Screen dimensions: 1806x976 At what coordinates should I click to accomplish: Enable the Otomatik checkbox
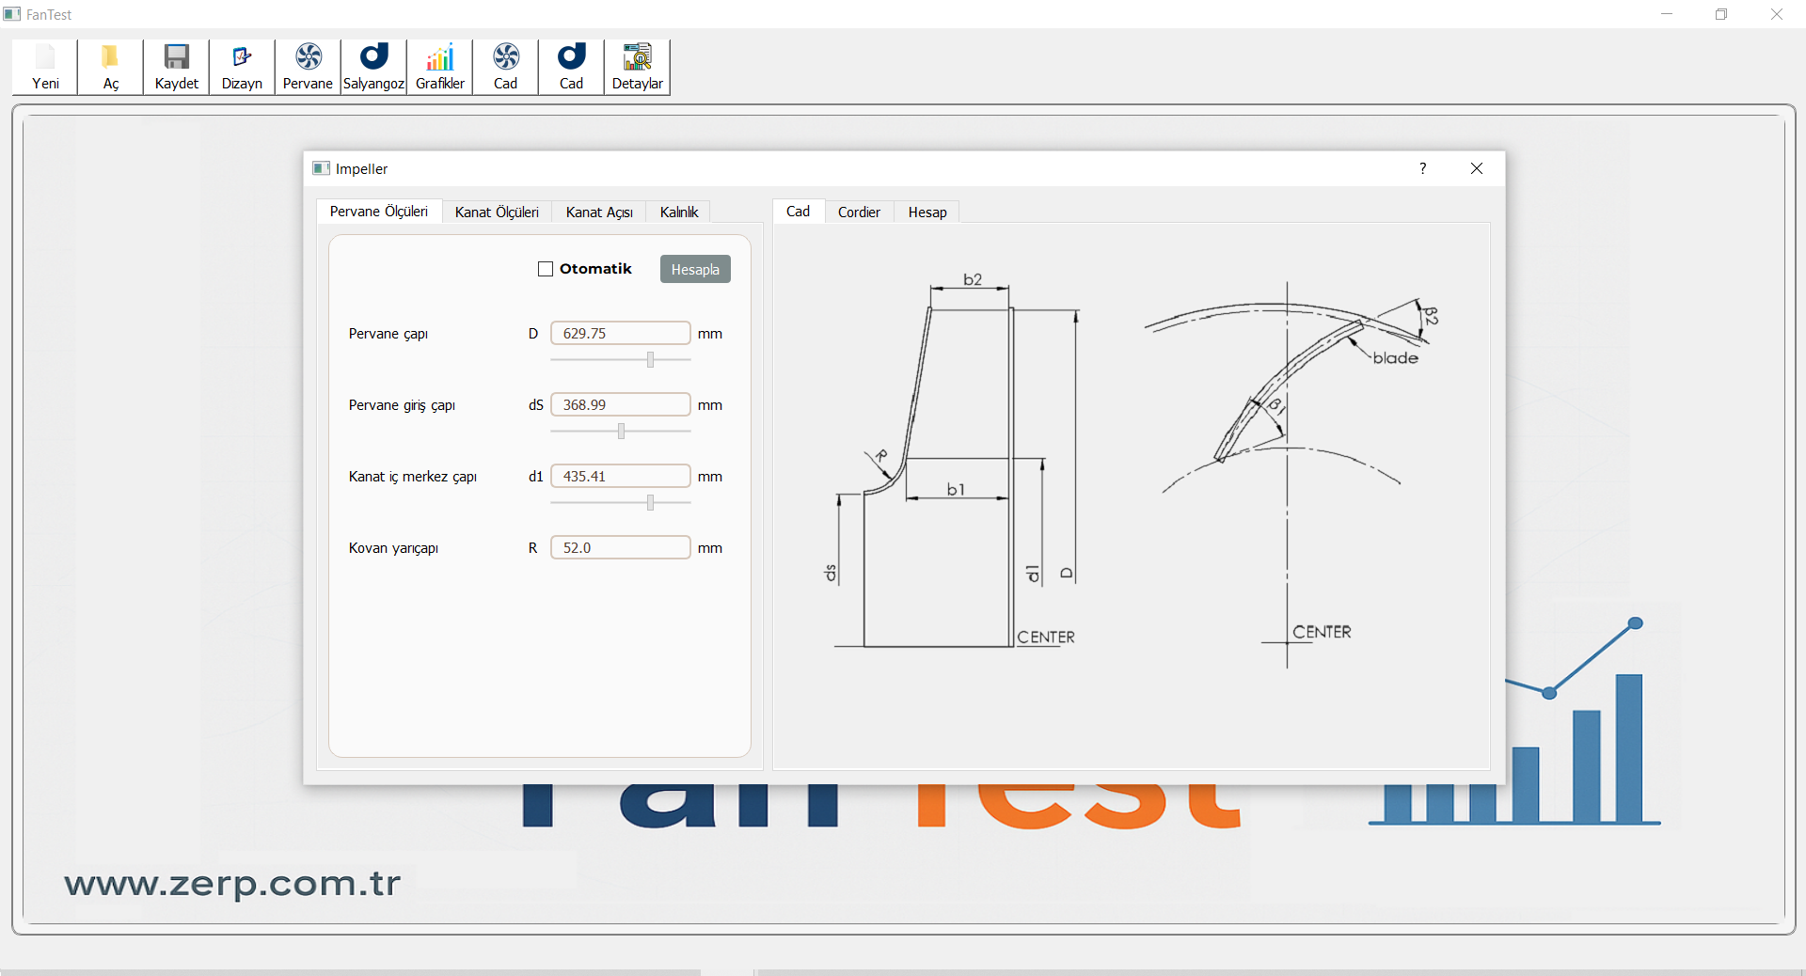point(546,269)
